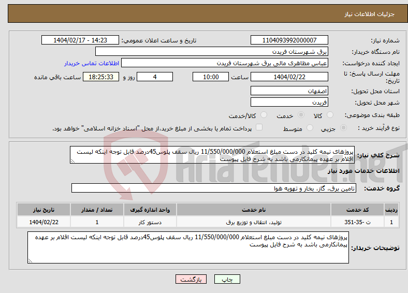Click the announcement date field 1404/02/17 - 14:23
This screenshot has height=293, width=408.
click(80, 40)
